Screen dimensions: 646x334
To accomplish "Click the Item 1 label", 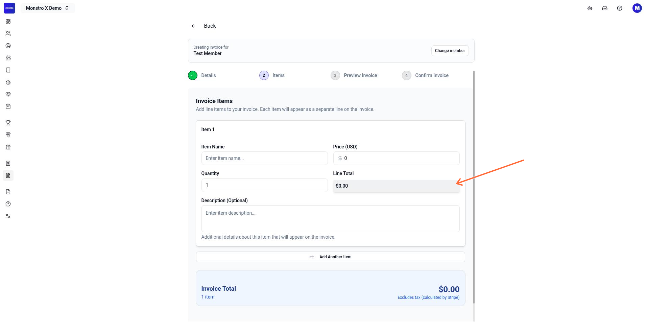I will (x=208, y=129).
